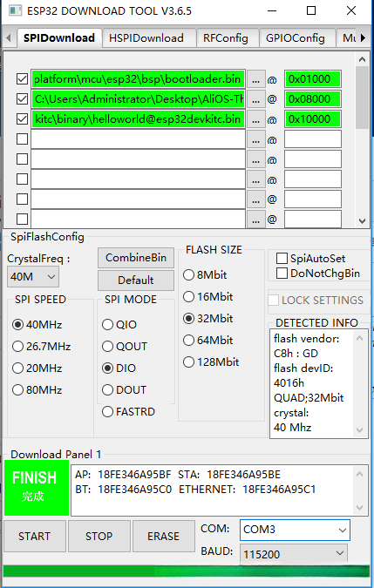Click the green FINISH status indicator
The height and width of the screenshot is (588, 374).
click(x=37, y=488)
